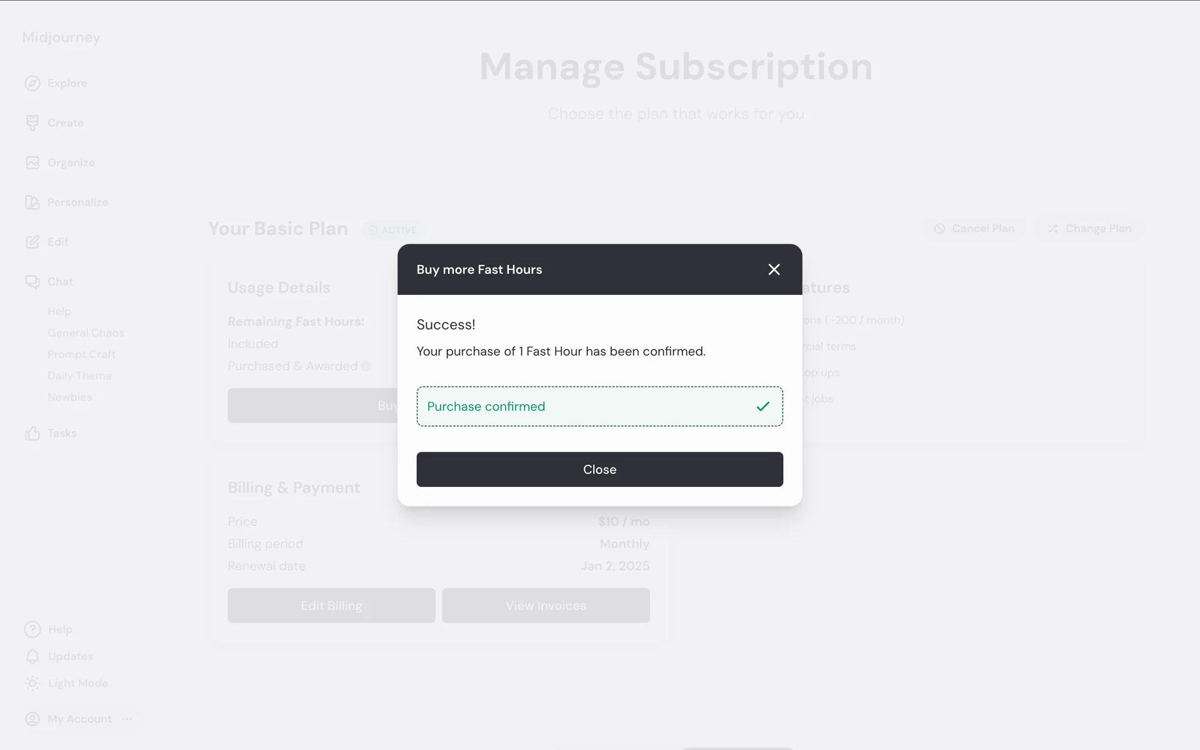Screen dimensions: 1200x750
Task: Select the Personalize sidebar icon
Action: 32,202
